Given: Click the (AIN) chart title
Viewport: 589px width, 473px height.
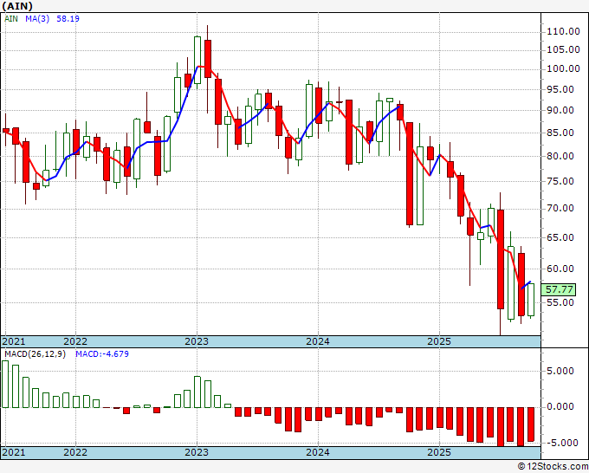Looking at the screenshot, I should click(17, 6).
